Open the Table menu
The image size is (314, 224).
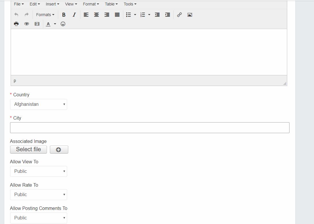111,4
